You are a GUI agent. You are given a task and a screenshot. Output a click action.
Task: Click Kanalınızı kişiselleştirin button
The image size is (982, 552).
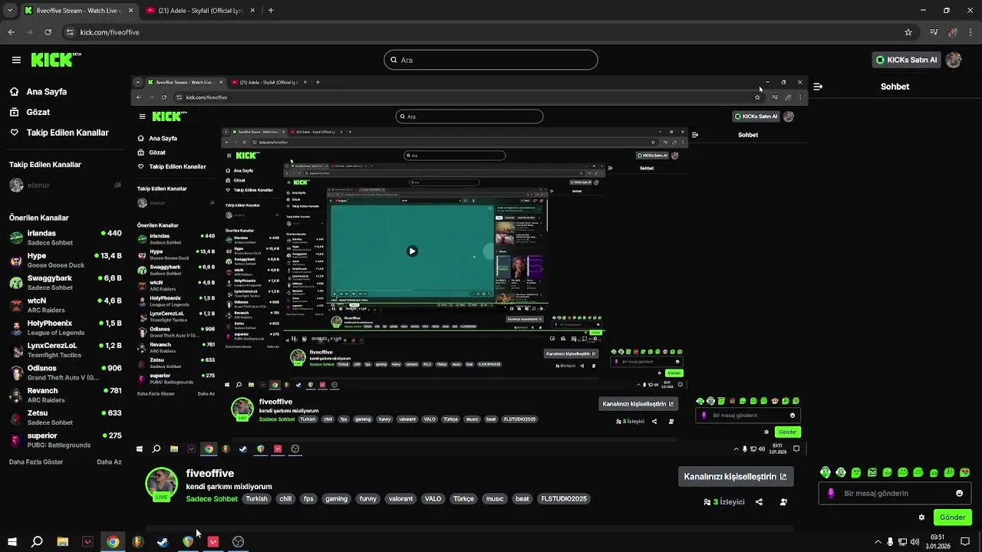pyautogui.click(x=735, y=476)
